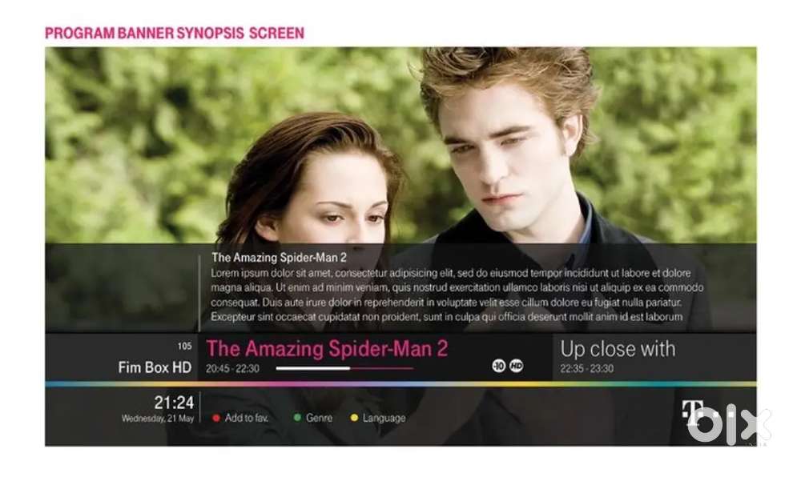Screen dimensions: 801x477
Task: Click the 21:24 clock display
Action: (174, 403)
